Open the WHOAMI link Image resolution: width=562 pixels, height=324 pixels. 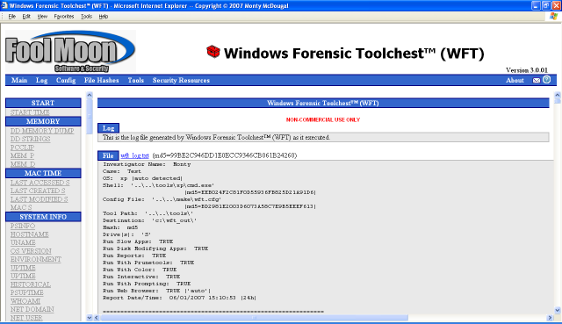(25, 301)
